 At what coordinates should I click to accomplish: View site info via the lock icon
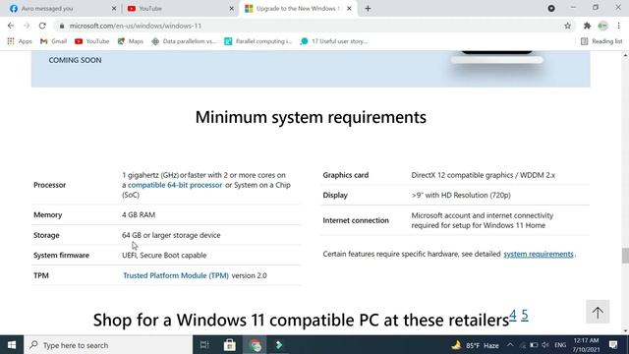click(x=61, y=26)
